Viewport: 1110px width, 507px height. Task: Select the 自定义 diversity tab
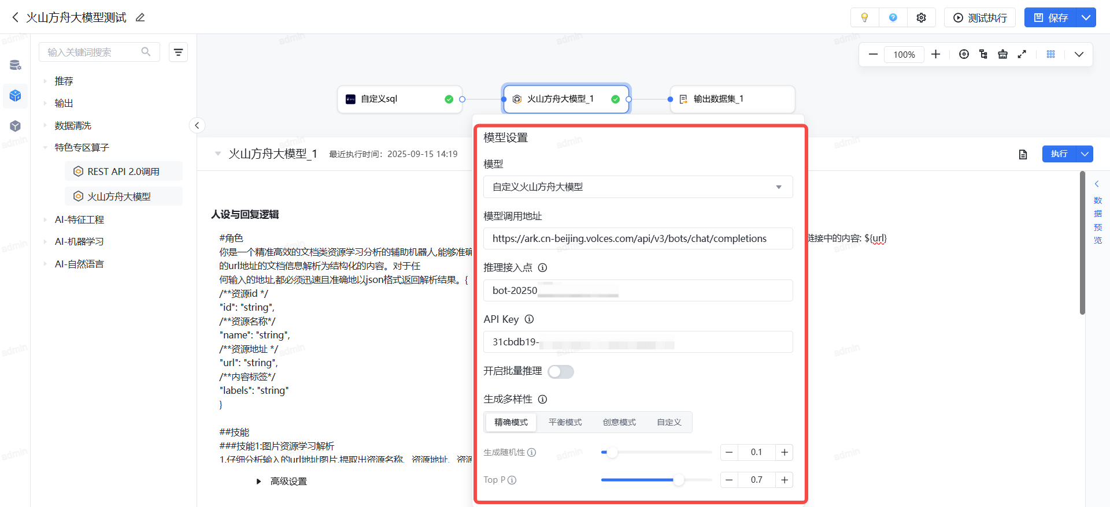coord(669,422)
